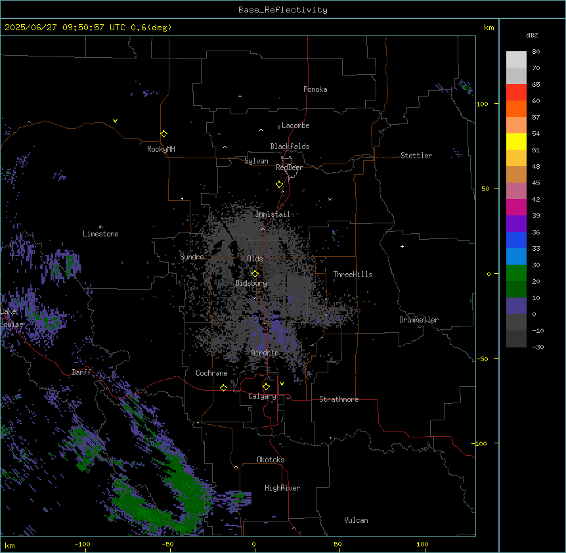The height and width of the screenshot is (553, 566).
Task: Click the Didsbury town label
Action: [x=251, y=283]
